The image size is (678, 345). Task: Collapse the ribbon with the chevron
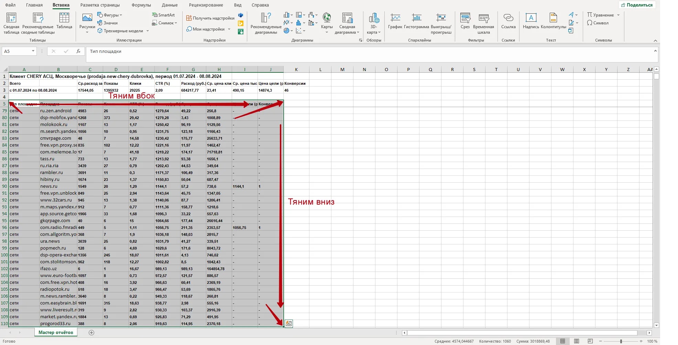coord(655,41)
